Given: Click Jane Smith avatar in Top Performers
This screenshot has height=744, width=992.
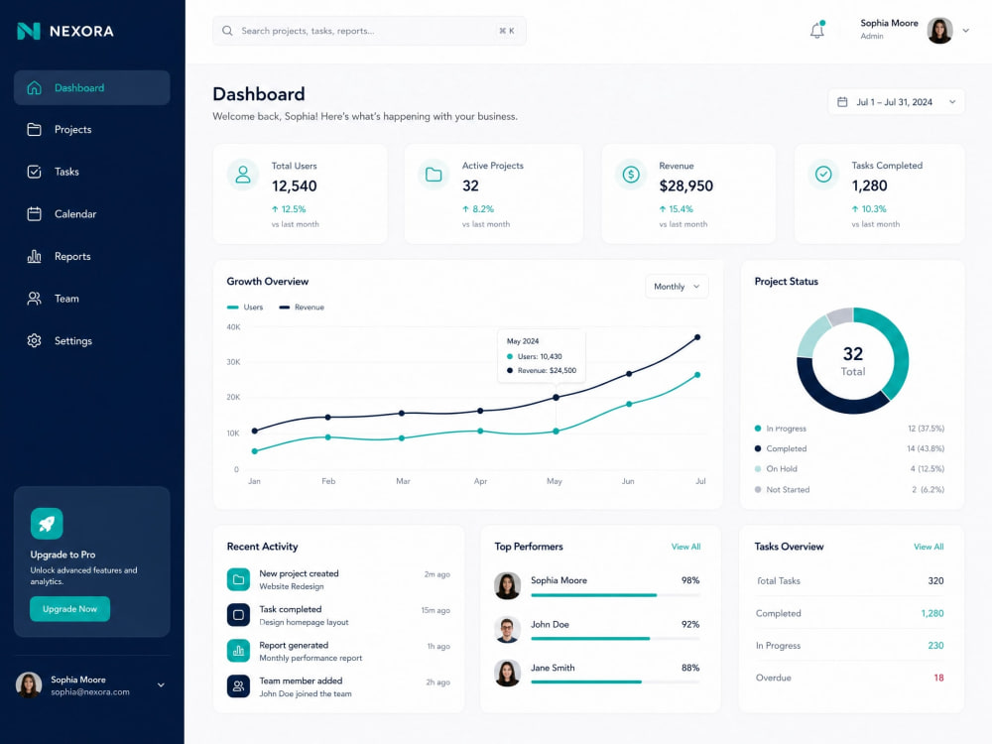Looking at the screenshot, I should (507, 674).
